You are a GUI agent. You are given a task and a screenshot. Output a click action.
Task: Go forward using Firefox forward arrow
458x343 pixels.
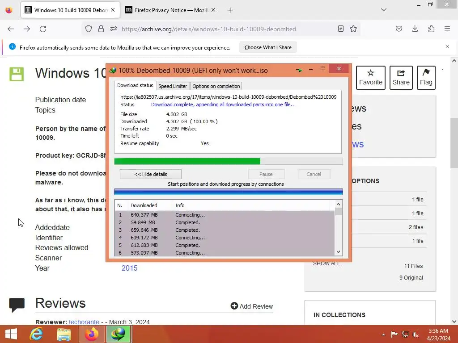click(27, 29)
